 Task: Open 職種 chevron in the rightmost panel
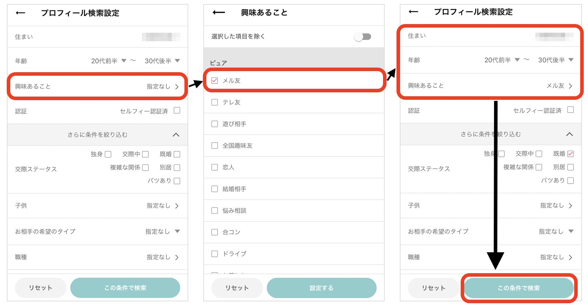(x=570, y=257)
